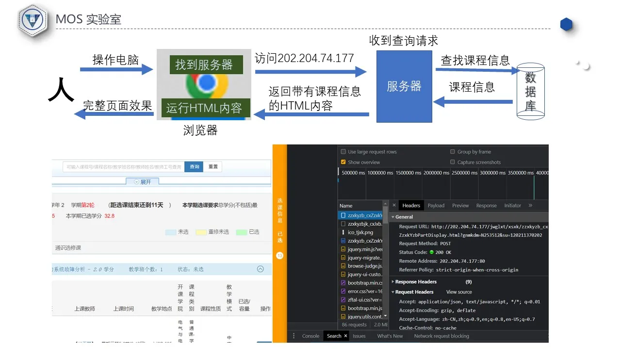Click course search input field
The height and width of the screenshot is (349, 621).
pos(124,167)
